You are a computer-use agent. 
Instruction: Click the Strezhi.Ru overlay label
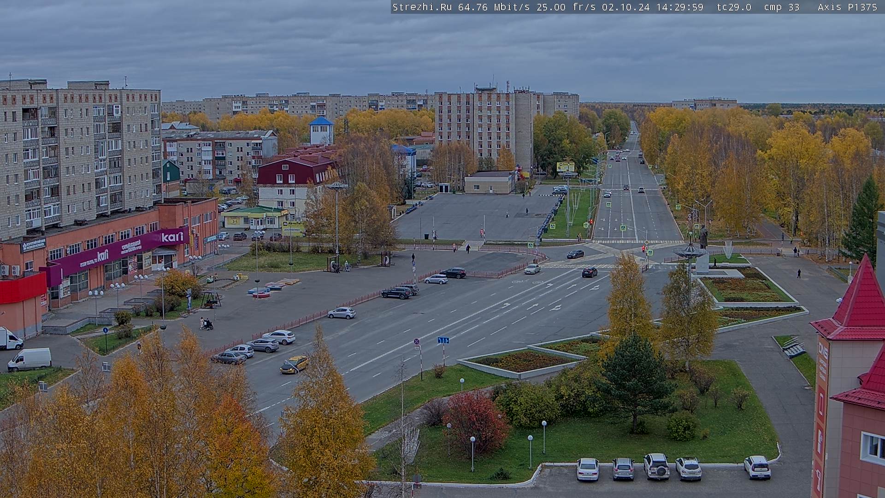[422, 7]
